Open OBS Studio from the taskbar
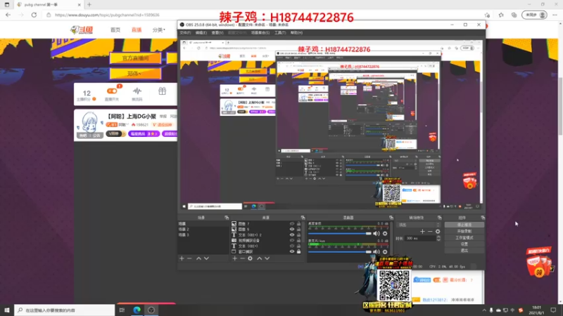 point(151,310)
